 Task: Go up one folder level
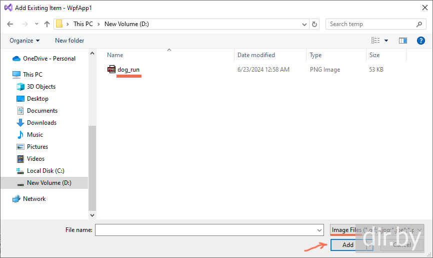click(x=47, y=24)
